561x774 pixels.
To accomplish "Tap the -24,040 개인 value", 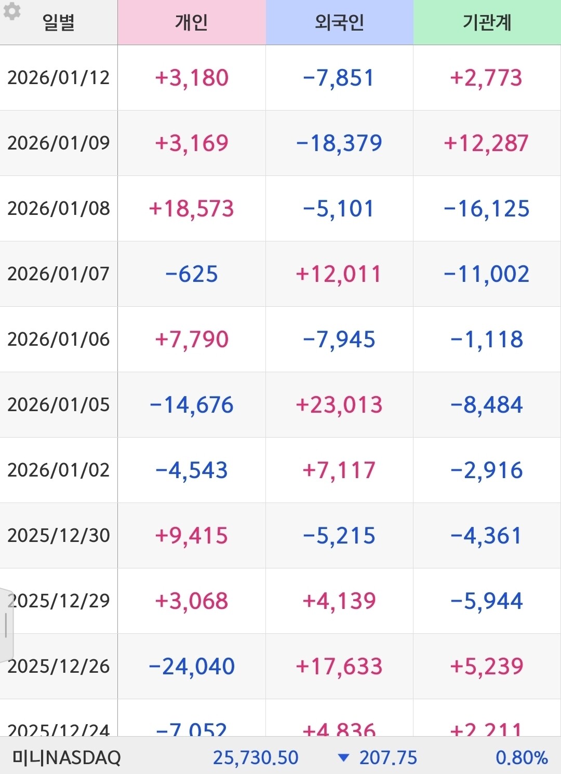I will tap(192, 667).
